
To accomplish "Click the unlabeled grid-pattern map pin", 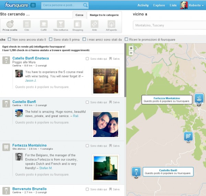I will [x=188, y=137].
